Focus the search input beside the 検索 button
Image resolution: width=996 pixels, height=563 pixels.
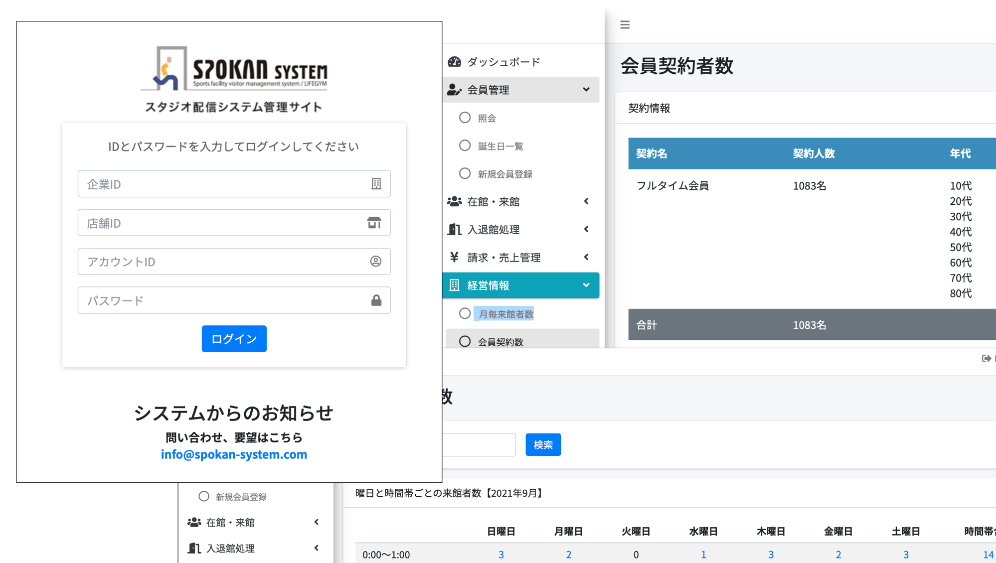tap(479, 444)
